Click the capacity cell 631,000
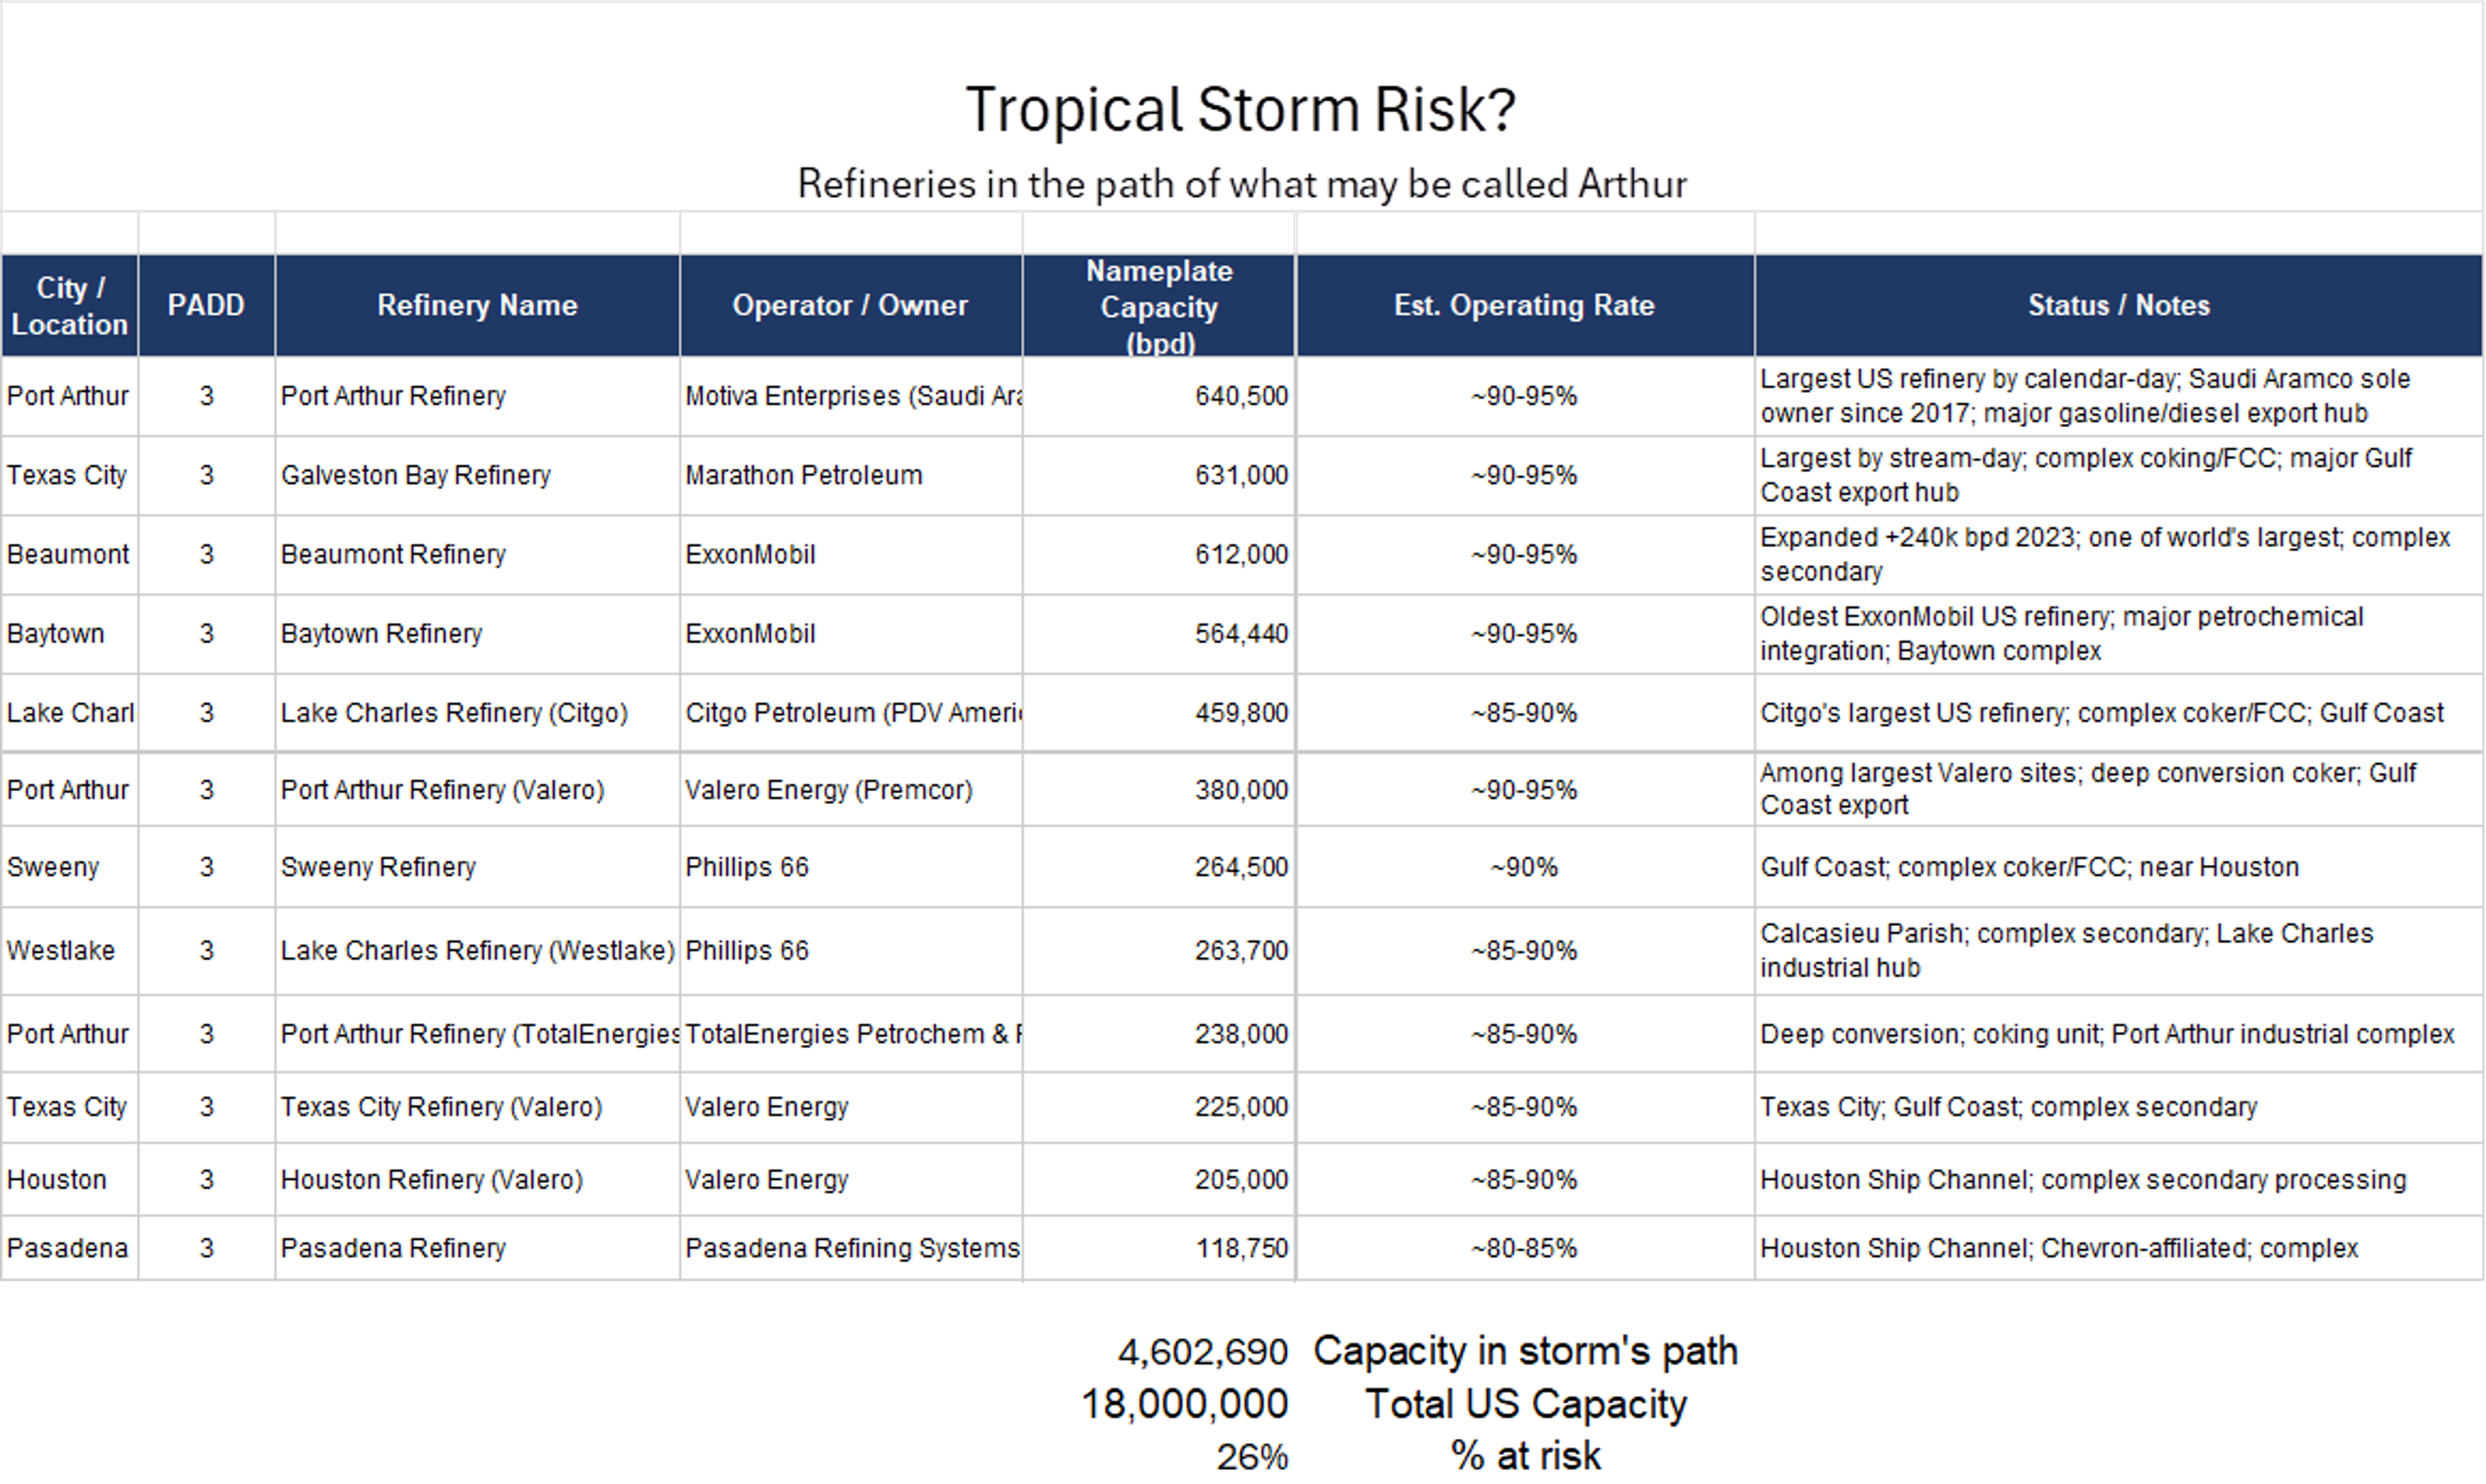 point(1159,475)
